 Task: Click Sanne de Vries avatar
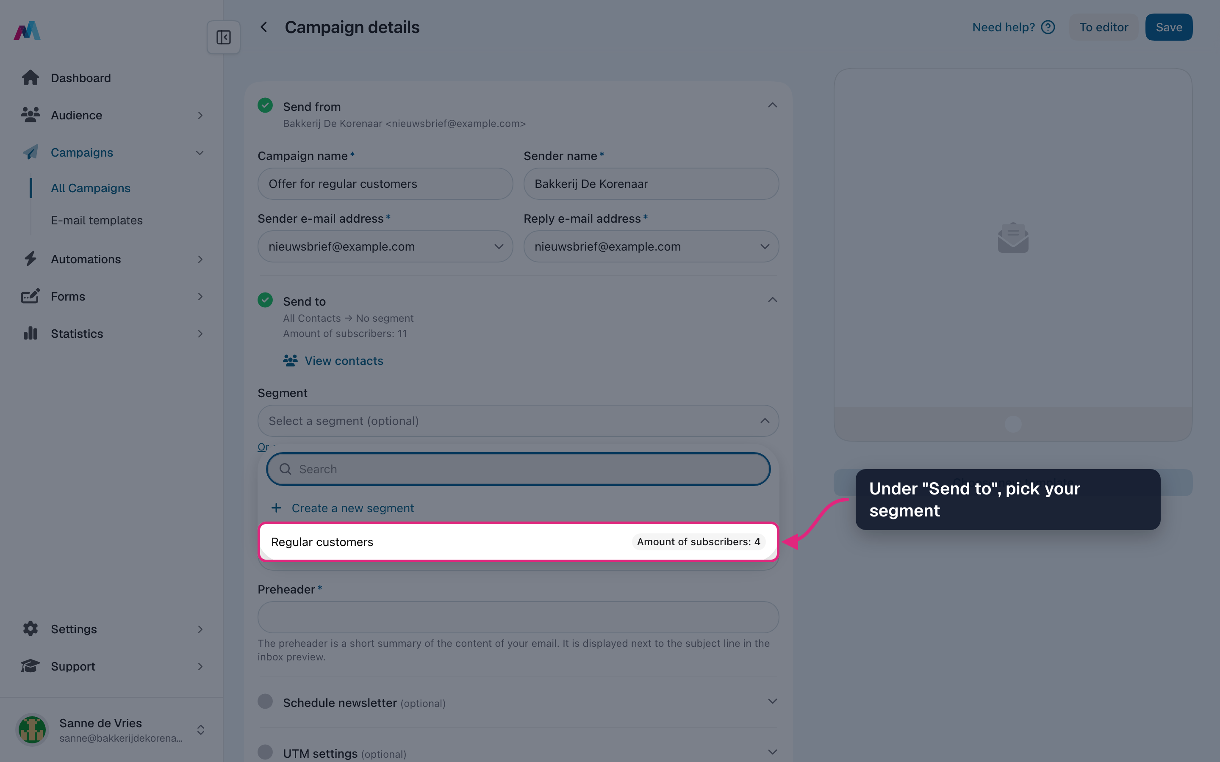point(32,730)
